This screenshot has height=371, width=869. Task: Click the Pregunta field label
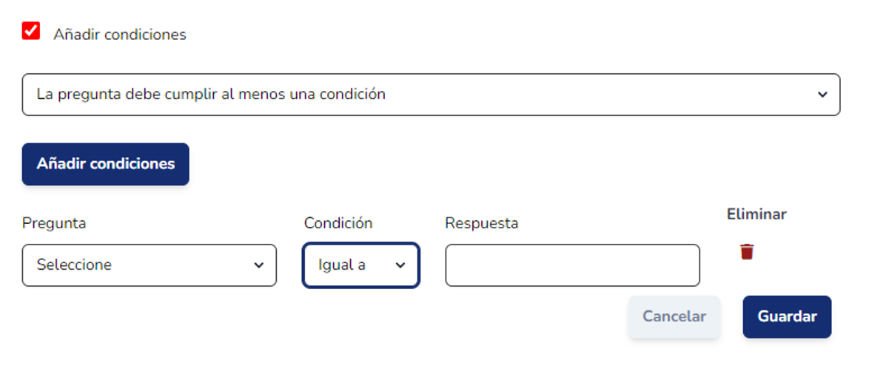click(x=54, y=223)
